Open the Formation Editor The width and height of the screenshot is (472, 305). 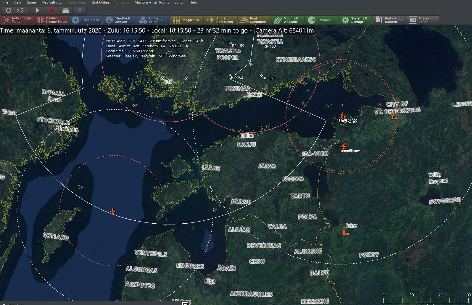153,20
